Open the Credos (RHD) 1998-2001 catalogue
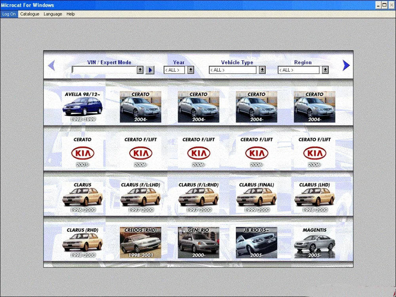Image resolution: width=396 pixels, height=297 pixels. coord(141,243)
